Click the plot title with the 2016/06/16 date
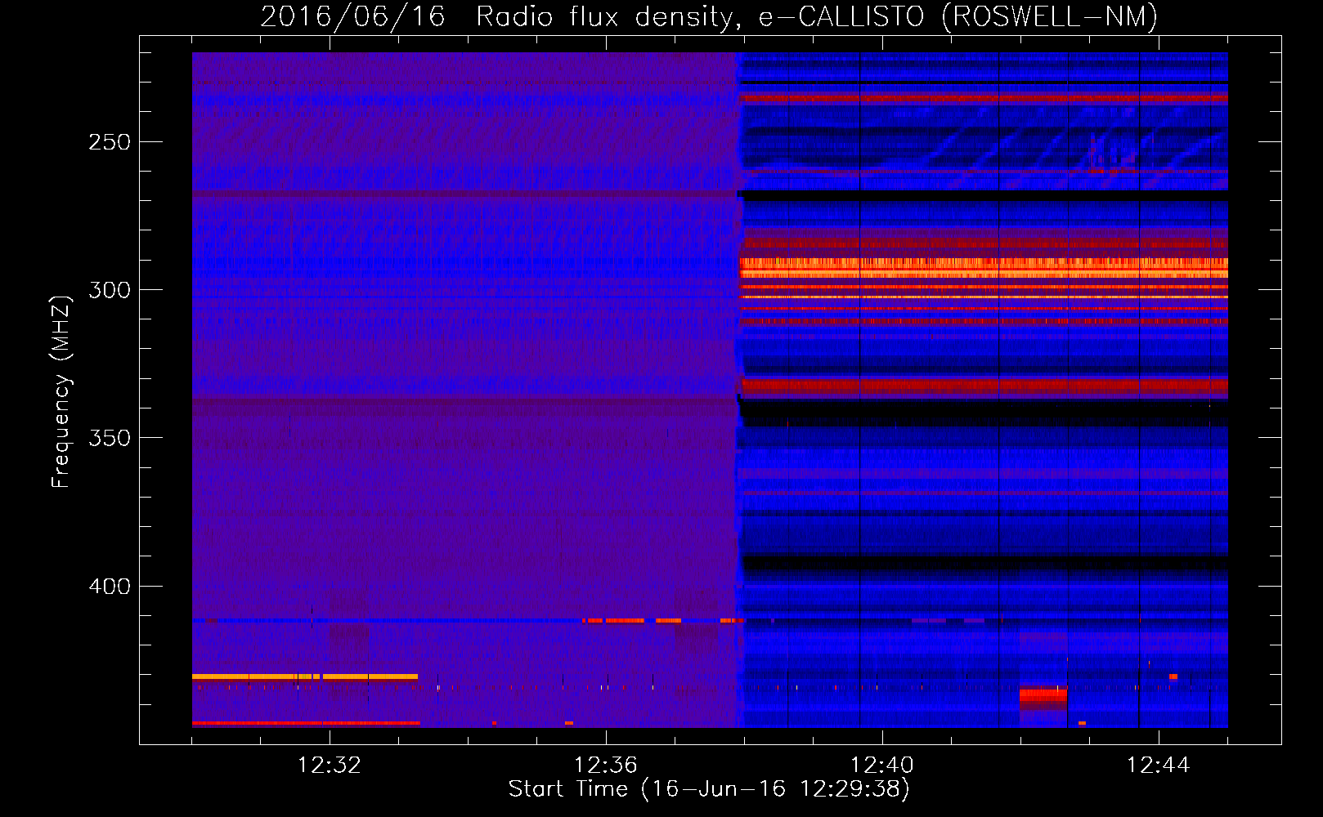The image size is (1323, 817). (x=708, y=16)
